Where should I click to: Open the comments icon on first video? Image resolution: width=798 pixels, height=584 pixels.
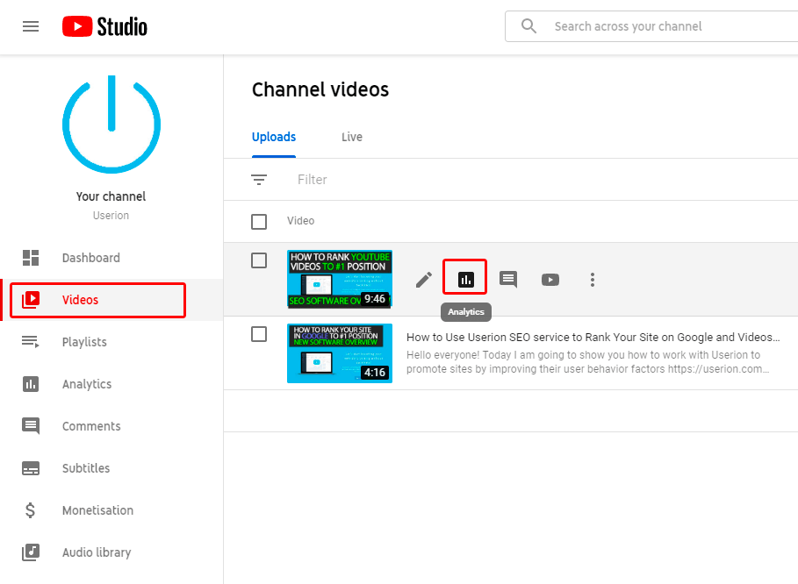click(508, 280)
